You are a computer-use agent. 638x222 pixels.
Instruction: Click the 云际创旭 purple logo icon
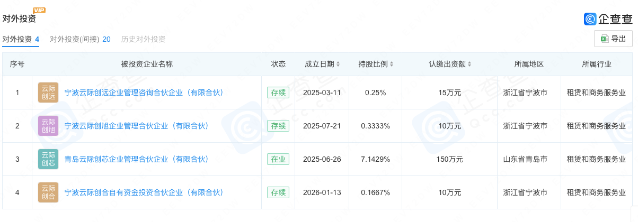tap(48, 126)
